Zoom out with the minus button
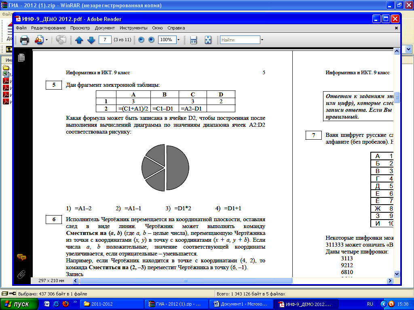Screen dimensions: 414x310 point(141,40)
